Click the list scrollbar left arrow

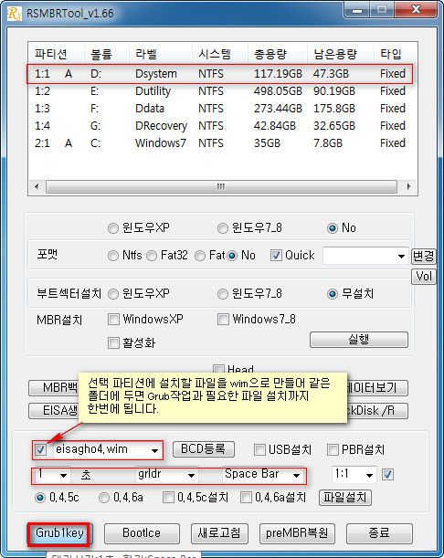[37, 186]
